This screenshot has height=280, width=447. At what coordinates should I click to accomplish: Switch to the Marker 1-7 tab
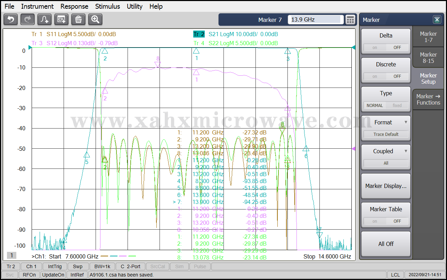[428, 37]
